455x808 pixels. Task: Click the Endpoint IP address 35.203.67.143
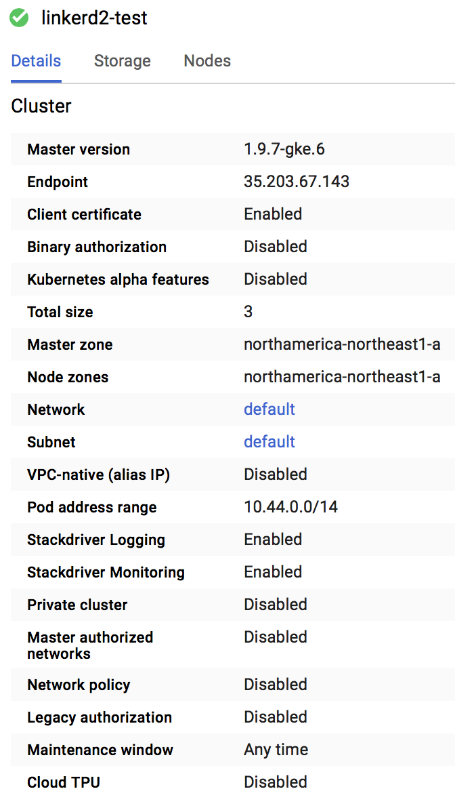296,181
